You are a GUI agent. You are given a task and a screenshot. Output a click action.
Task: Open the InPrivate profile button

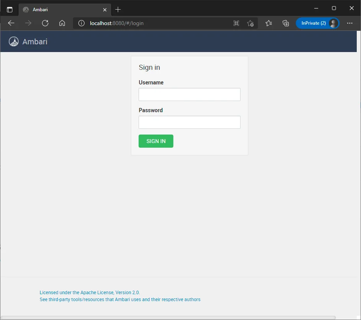(x=317, y=23)
